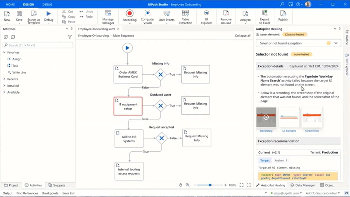This screenshot has width=350, height=197.
Task: Open the Snippets panel tab
Action: [x=57, y=185]
